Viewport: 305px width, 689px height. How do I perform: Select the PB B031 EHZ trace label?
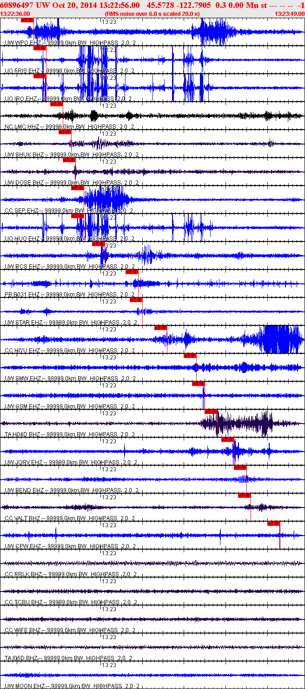[70, 295]
